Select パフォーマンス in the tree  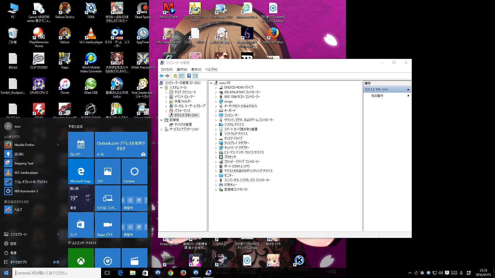[x=182, y=111]
